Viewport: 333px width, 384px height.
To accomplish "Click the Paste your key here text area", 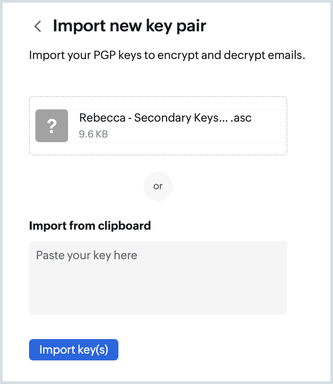I will tap(158, 277).
